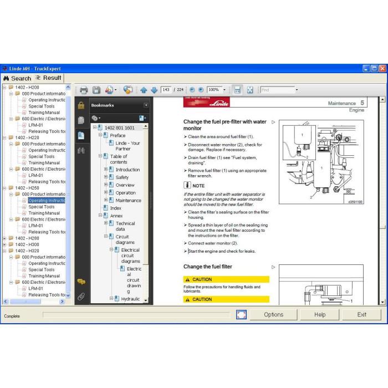388x388 pixels.
Task: Open the Attachments paperclip panel
Action: (81, 296)
